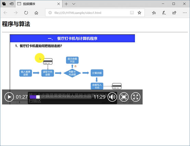
Task: Seek on the video progress bar
Action: [61, 97]
